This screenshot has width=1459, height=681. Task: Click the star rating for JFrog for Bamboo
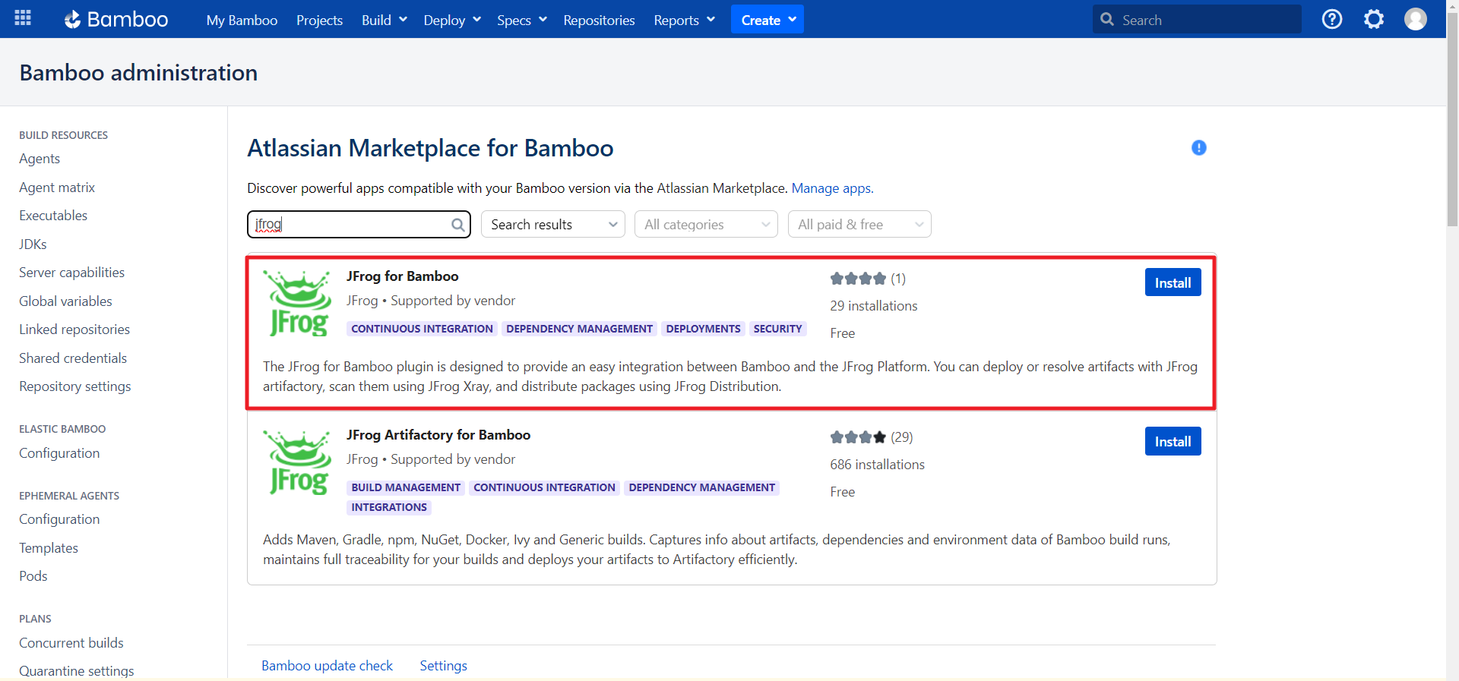[x=858, y=279]
